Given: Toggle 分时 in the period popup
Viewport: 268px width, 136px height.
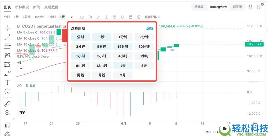Looking at the screenshot, I should point(80,37).
